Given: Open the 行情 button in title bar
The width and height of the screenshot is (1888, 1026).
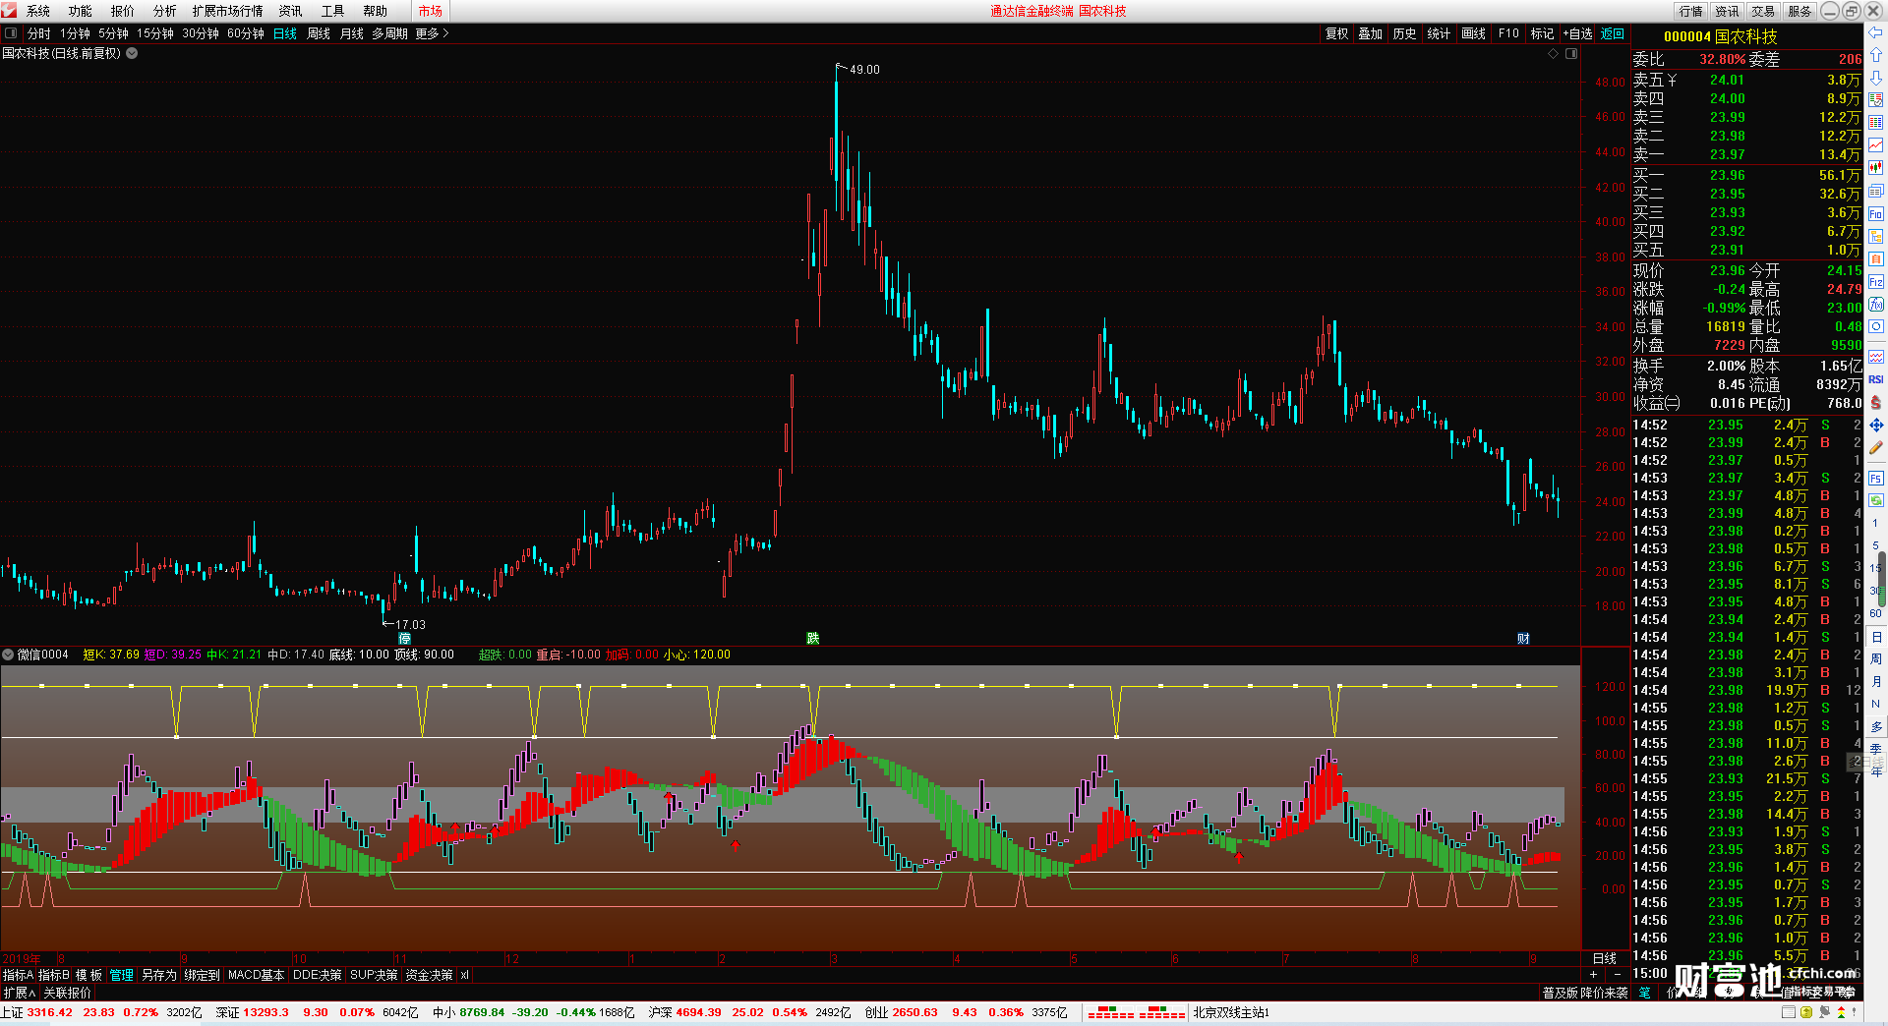Looking at the screenshot, I should pyautogui.click(x=1691, y=11).
